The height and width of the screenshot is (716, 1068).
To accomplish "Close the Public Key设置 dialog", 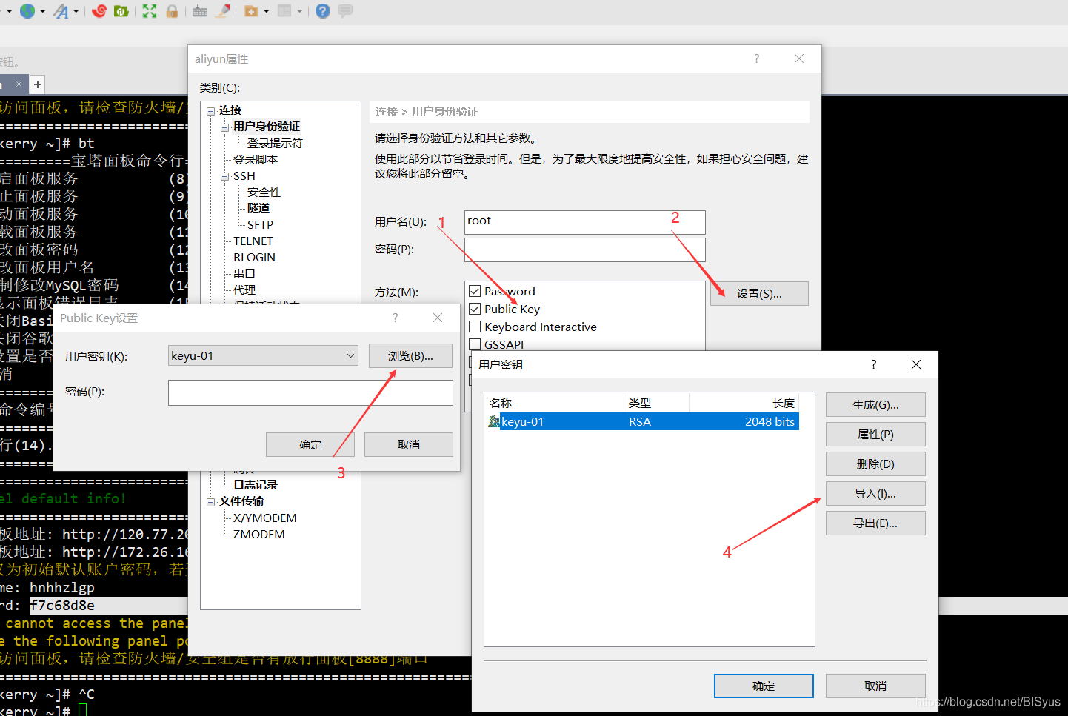I will click(x=438, y=318).
